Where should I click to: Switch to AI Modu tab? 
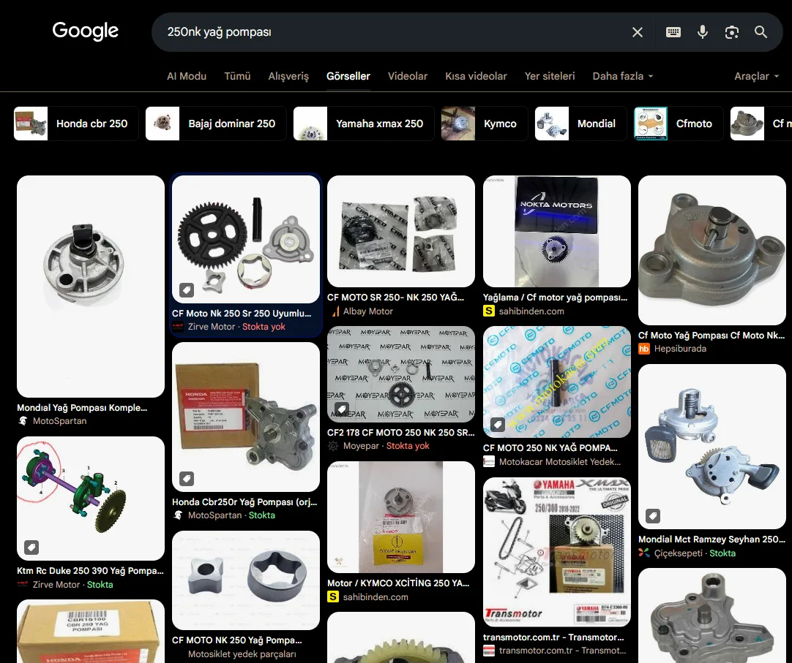coord(187,76)
